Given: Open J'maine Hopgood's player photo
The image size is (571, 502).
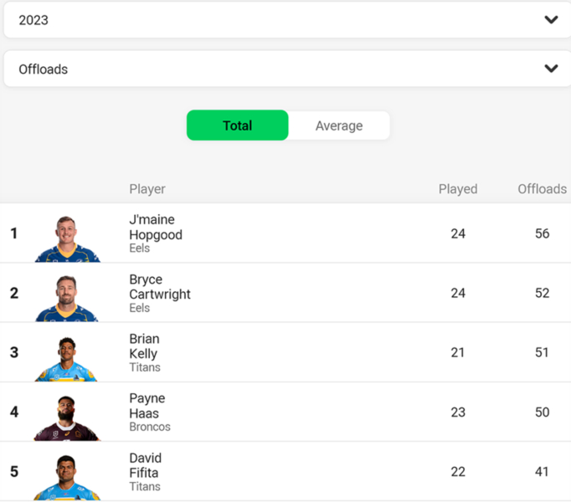Looking at the screenshot, I should pos(67,238).
